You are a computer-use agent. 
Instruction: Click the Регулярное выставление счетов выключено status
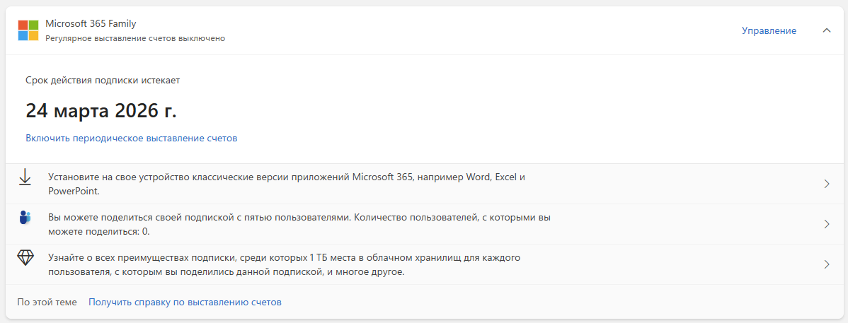point(135,38)
